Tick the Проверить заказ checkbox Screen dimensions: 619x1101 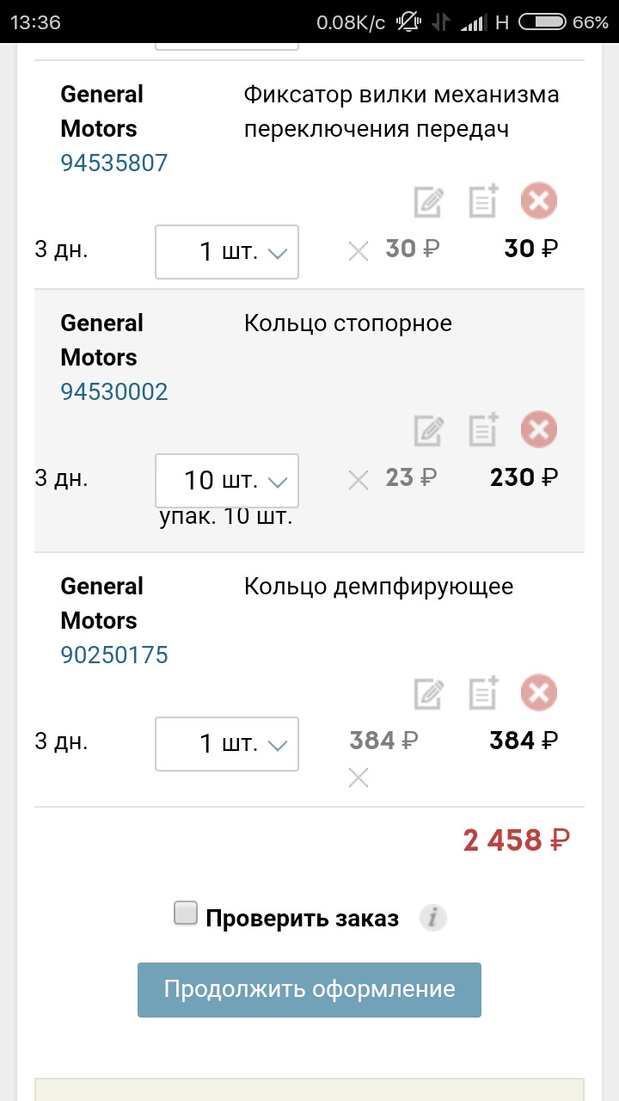pyautogui.click(x=186, y=913)
